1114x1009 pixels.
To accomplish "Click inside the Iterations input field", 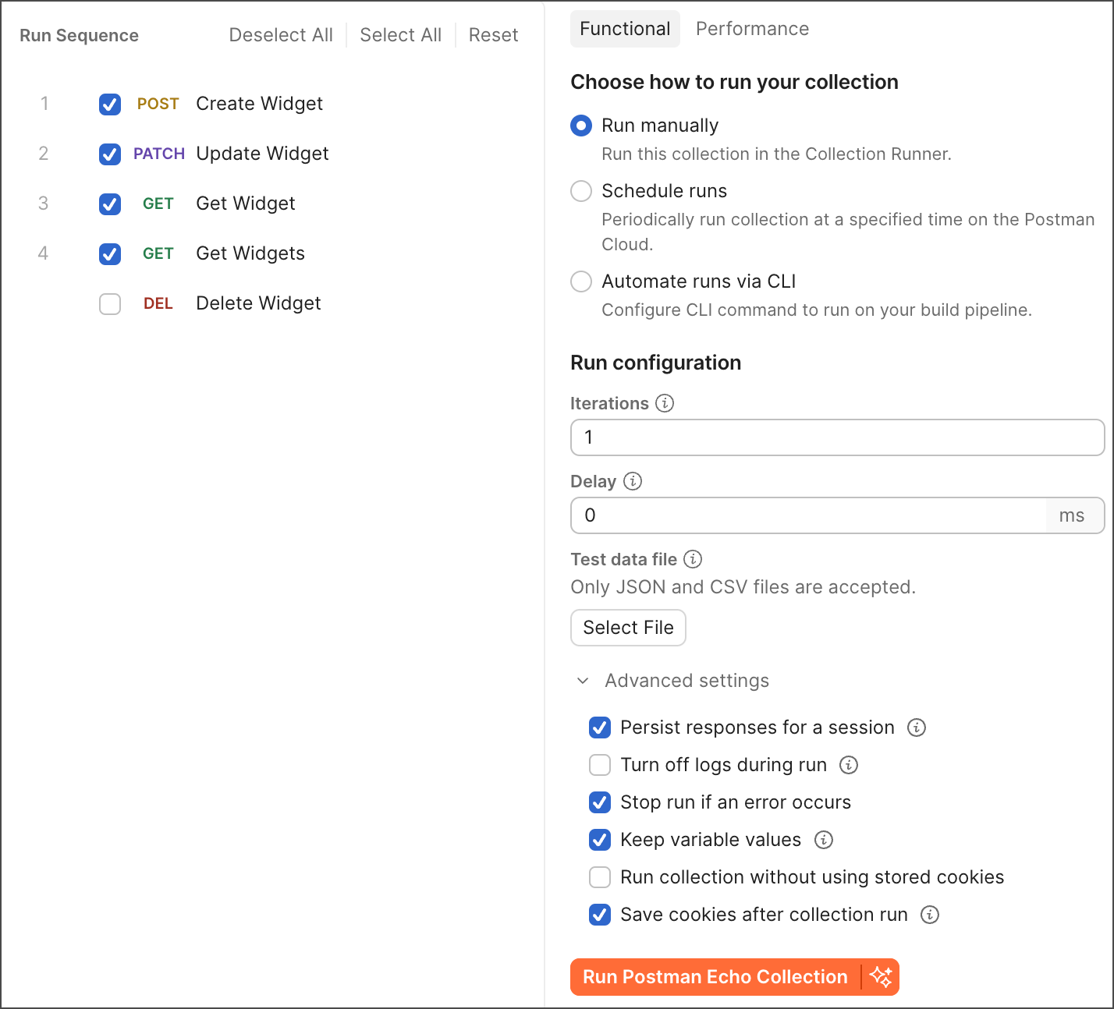I will pyautogui.click(x=837, y=437).
